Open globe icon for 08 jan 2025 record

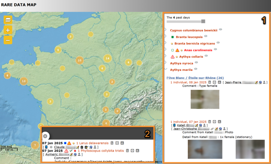tap(214, 82)
